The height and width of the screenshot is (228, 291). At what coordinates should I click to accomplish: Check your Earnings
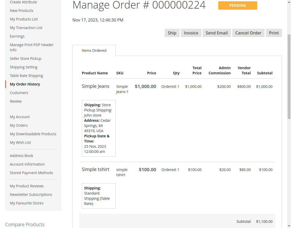point(17,36)
